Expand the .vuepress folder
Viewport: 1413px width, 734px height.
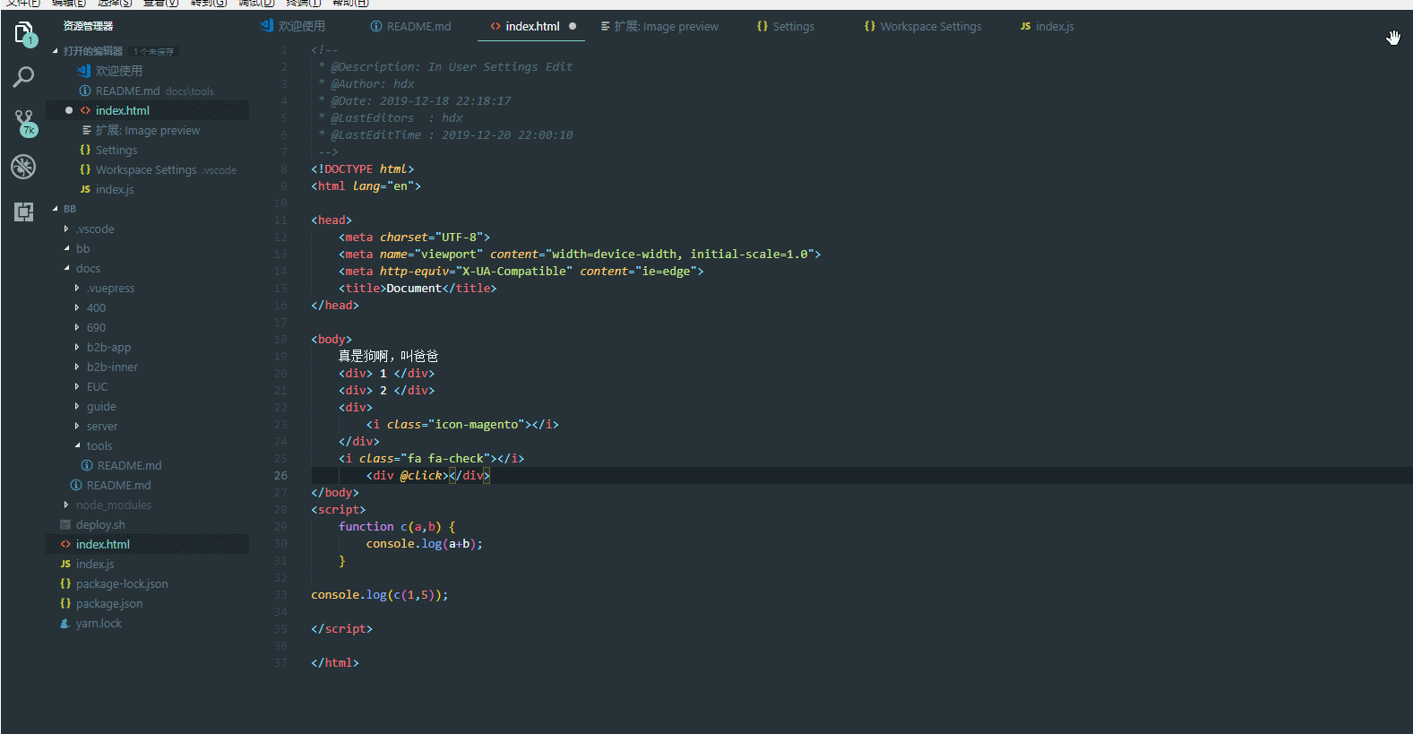(x=77, y=288)
